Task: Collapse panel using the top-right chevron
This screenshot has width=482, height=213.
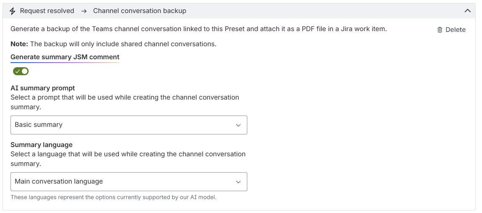Action: point(468,11)
